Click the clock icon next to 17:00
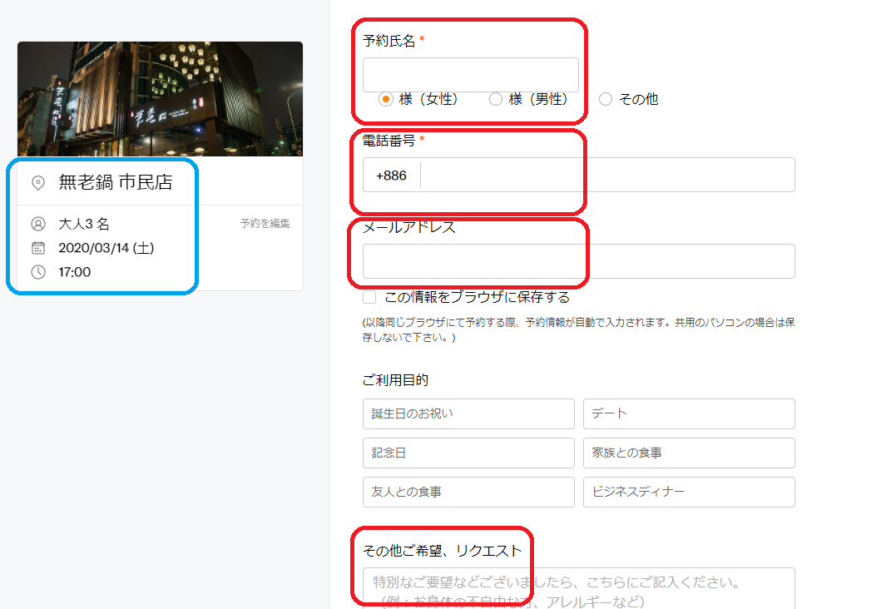The width and height of the screenshot is (891, 609). point(38,272)
